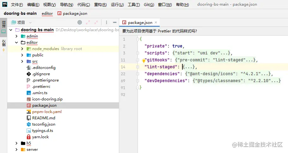The image size is (288, 153).
Task: Click the lightbulb intention icon on gitHooks line
Action: click(144, 60)
